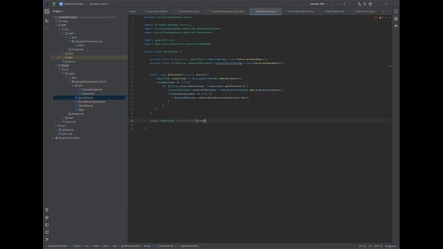This screenshot has width=443, height=249.
Task: Open the Current File run configuration dropdown
Action: click(318, 4)
